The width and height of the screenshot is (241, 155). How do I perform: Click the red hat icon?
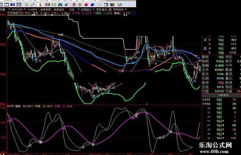[74, 5]
